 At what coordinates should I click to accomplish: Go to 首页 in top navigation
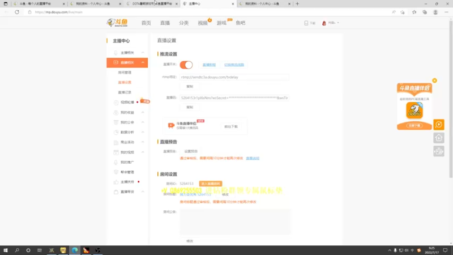pyautogui.click(x=146, y=23)
